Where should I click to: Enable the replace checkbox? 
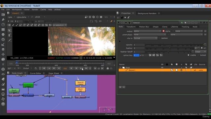click(160, 38)
